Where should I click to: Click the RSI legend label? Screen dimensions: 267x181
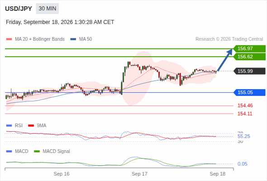coord(19,126)
